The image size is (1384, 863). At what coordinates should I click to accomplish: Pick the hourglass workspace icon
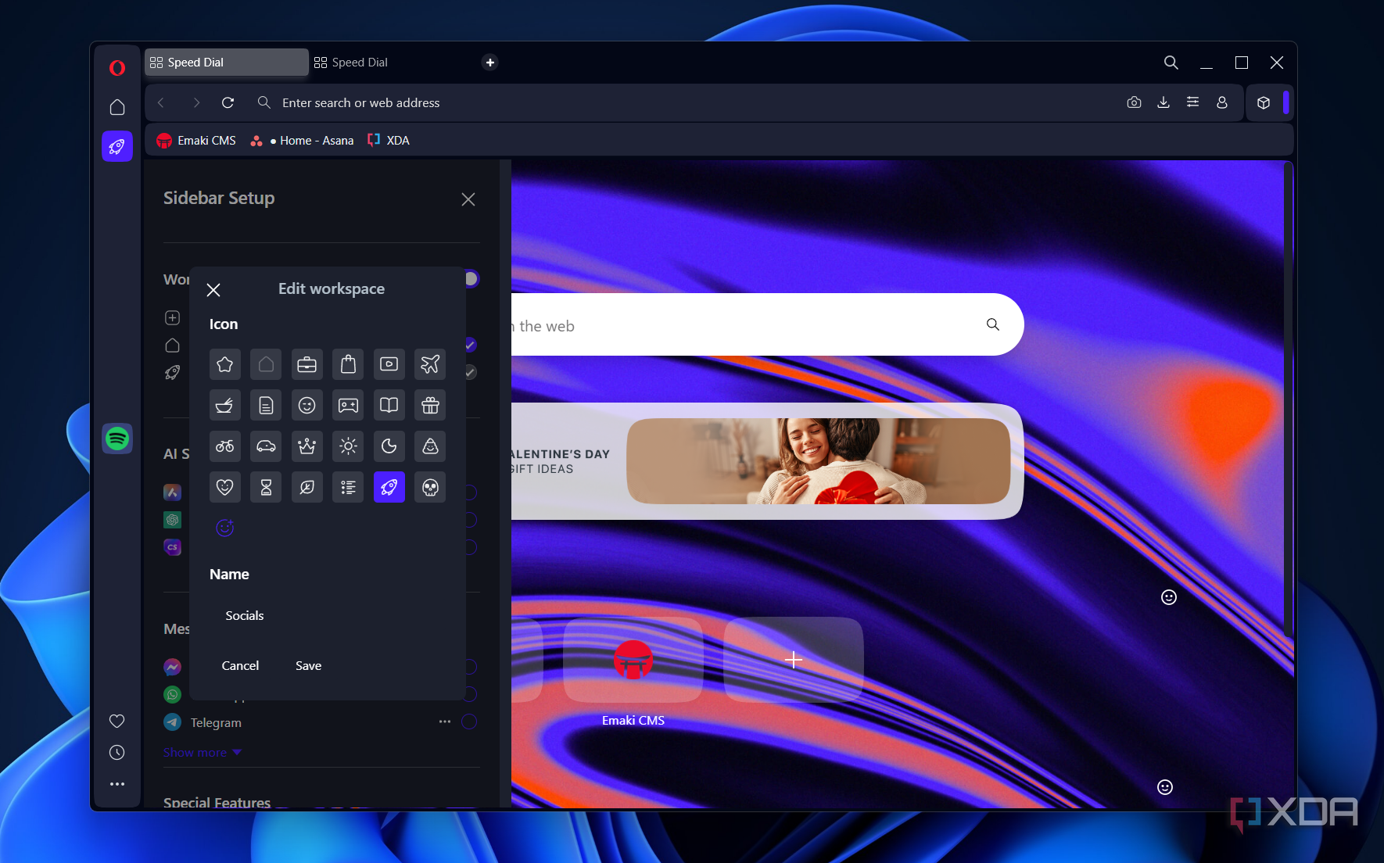[266, 487]
